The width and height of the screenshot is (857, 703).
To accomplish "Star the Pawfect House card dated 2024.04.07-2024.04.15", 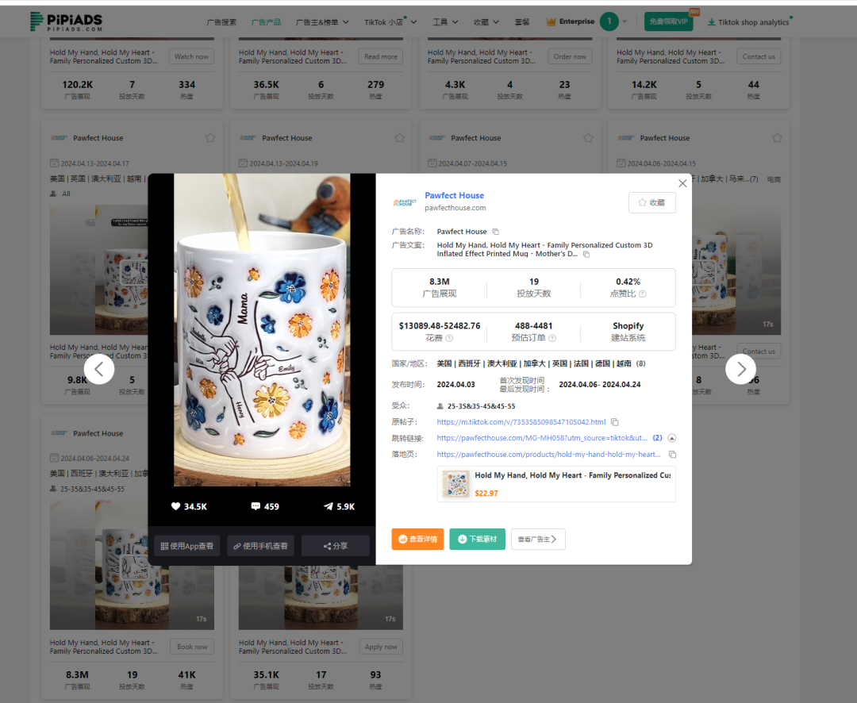I will tap(588, 138).
